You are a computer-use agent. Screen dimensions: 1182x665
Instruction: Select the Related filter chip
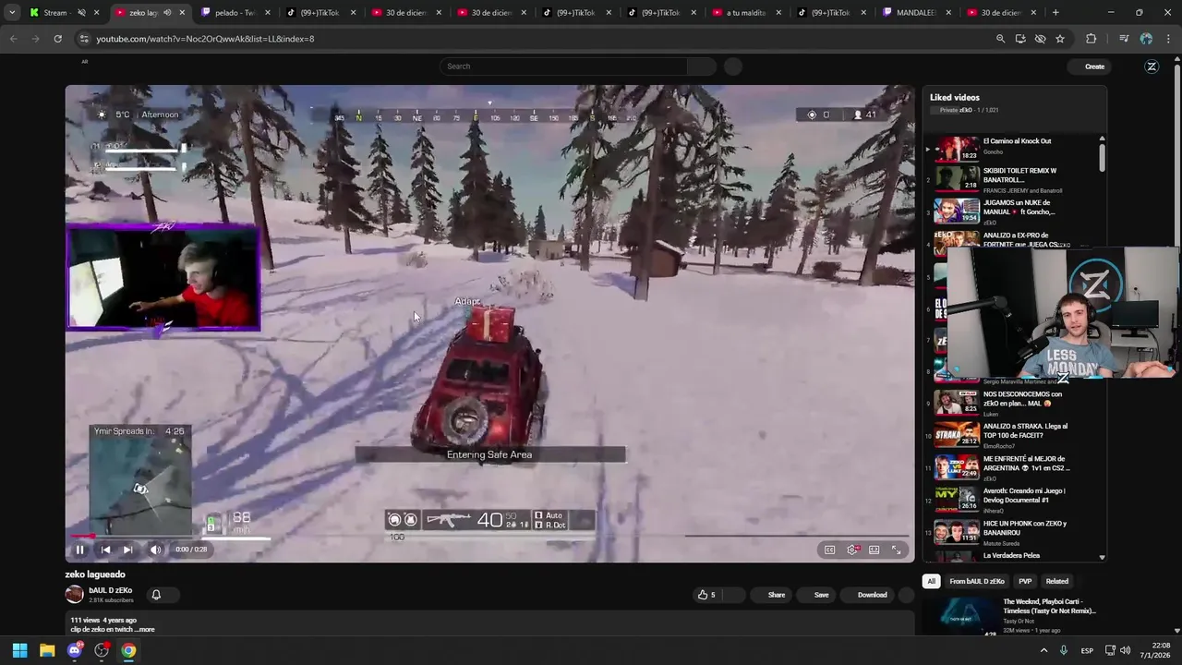tap(1057, 581)
